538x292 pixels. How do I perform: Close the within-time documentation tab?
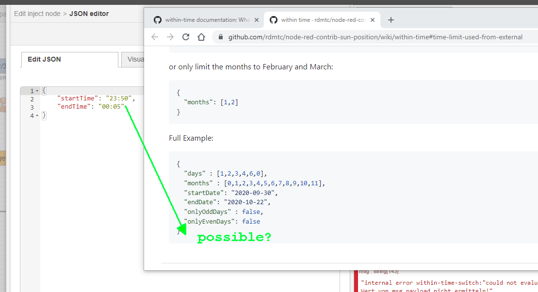pos(257,20)
